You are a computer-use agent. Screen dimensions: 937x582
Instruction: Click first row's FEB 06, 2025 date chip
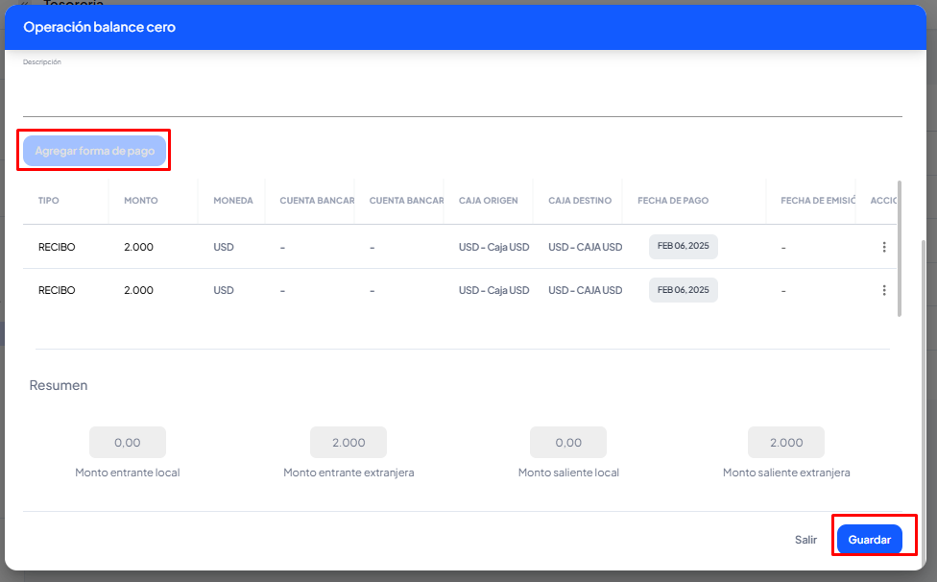coord(683,247)
